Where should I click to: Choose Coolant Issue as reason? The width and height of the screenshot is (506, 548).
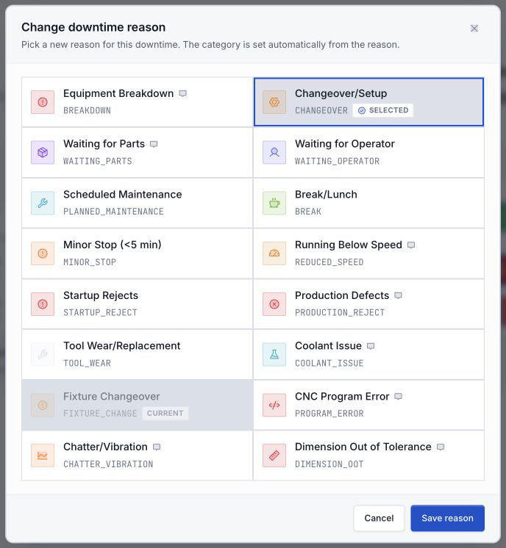pyautogui.click(x=368, y=354)
